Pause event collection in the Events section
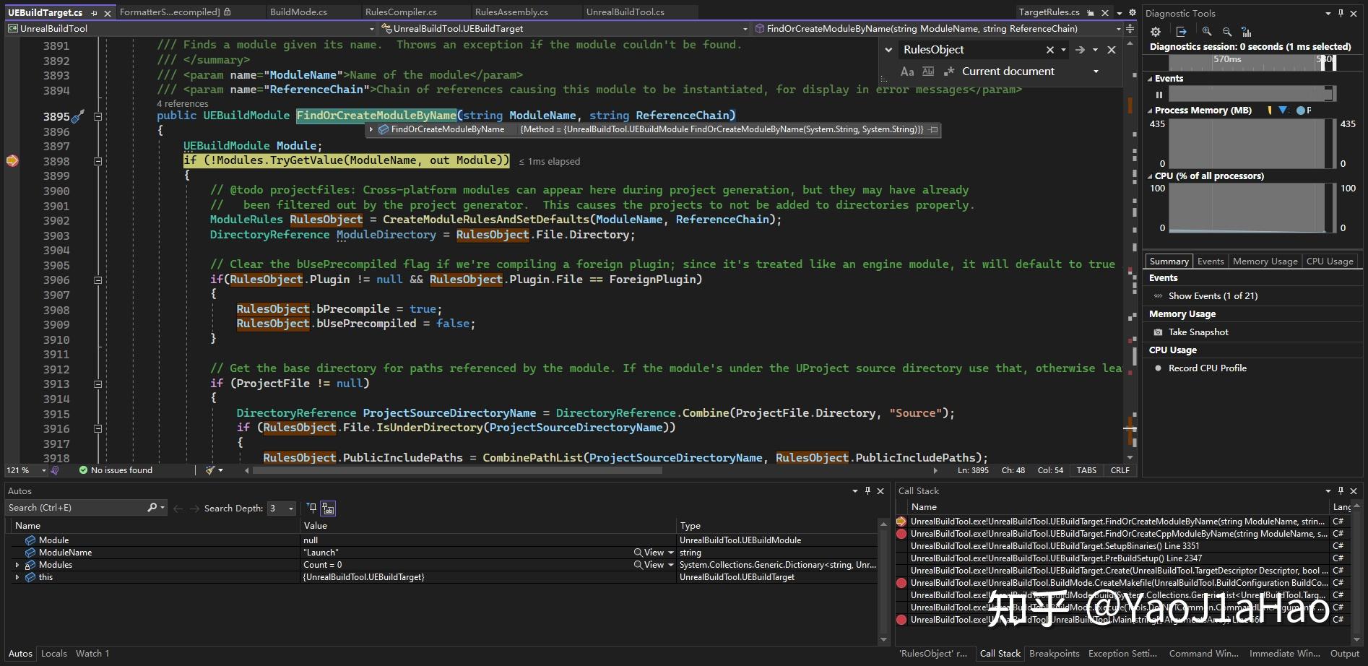This screenshot has width=1368, height=666. [x=1159, y=94]
